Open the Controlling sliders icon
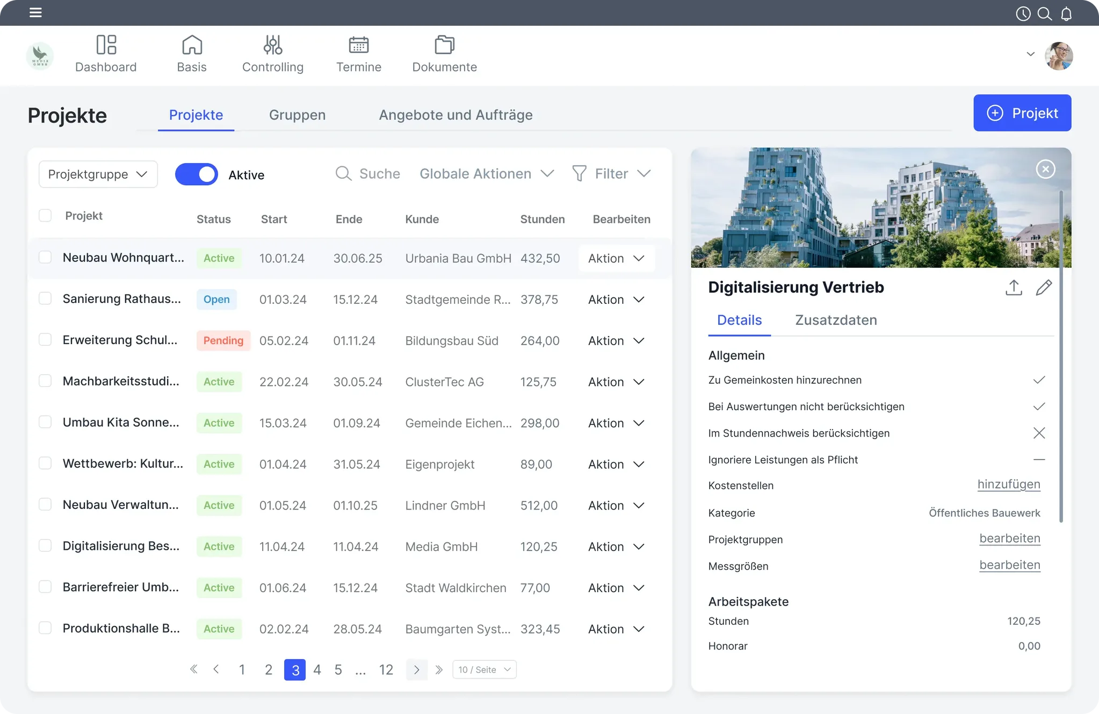This screenshot has height=714, width=1099. [x=272, y=45]
